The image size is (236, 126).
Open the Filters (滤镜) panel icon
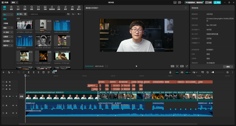pos(59,8)
